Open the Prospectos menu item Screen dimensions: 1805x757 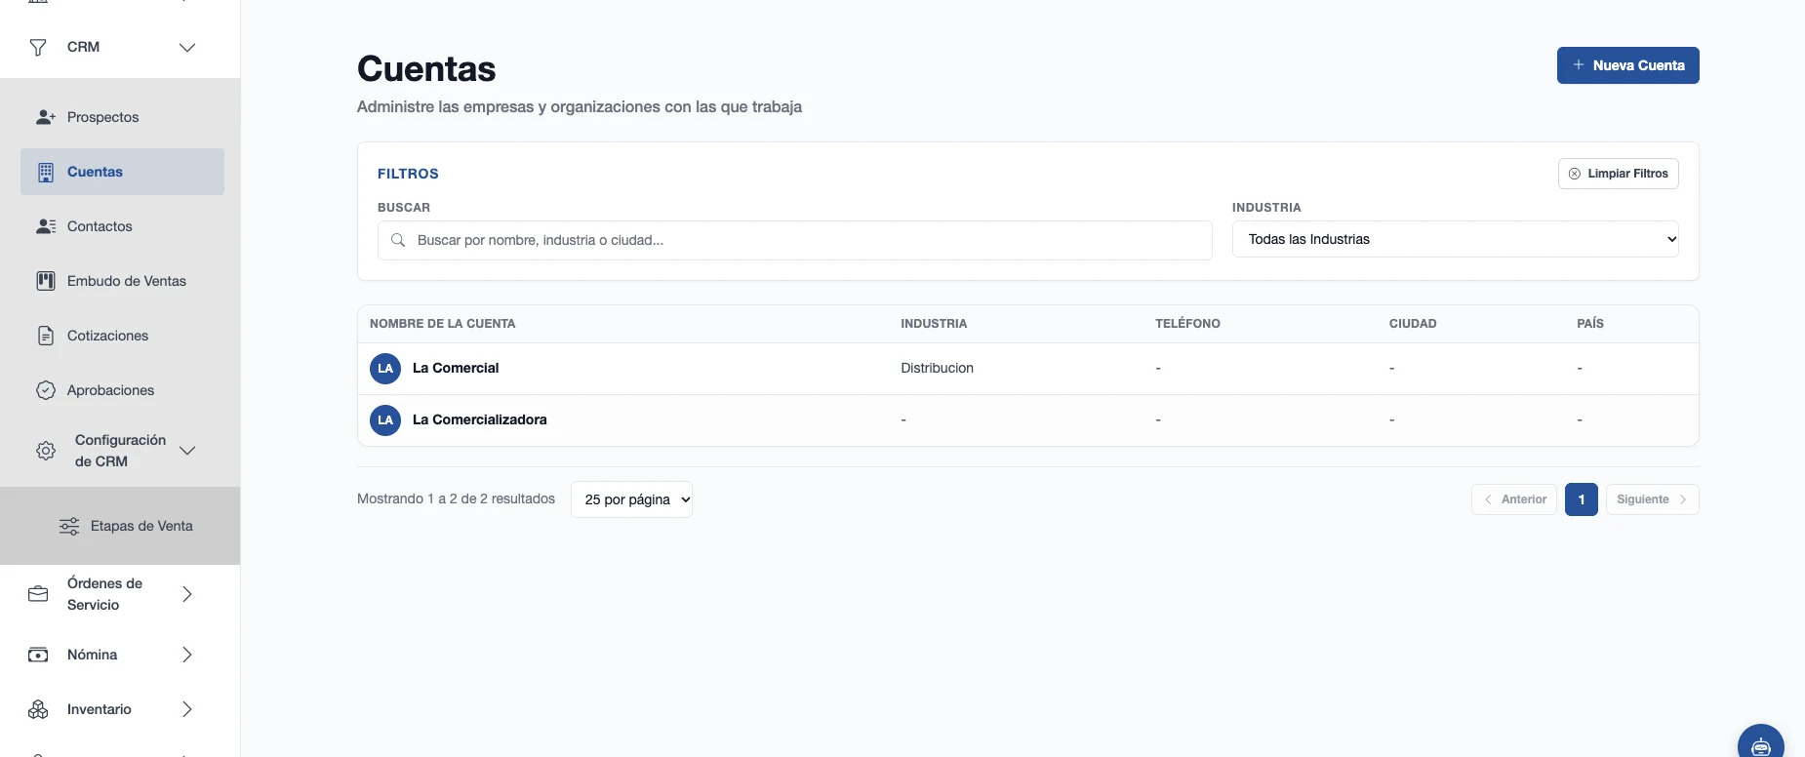tap(122, 117)
